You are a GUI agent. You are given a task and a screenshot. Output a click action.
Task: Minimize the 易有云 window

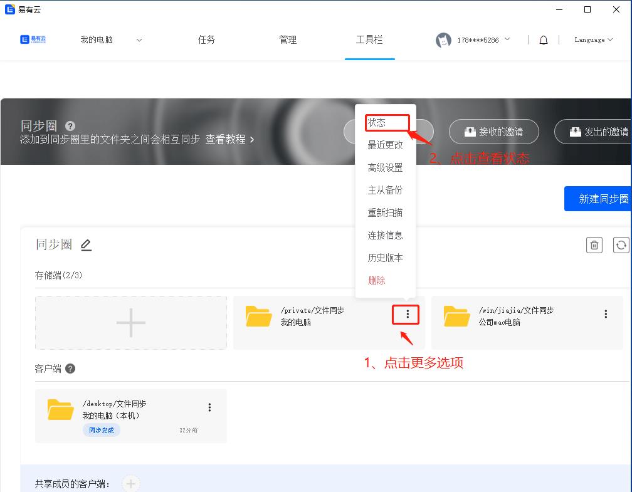[559, 9]
